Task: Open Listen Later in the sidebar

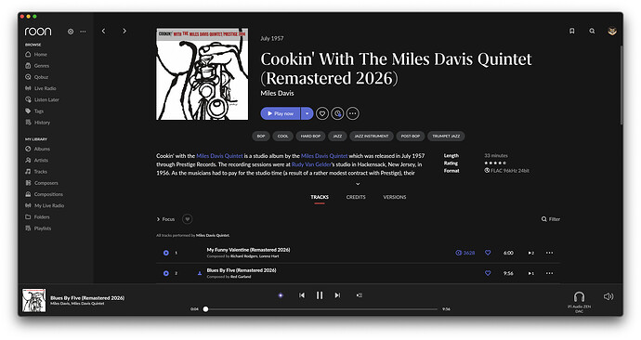Action: tap(42, 99)
